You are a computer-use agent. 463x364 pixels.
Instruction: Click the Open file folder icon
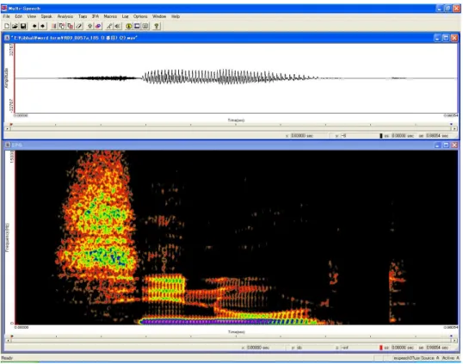(x=15, y=27)
